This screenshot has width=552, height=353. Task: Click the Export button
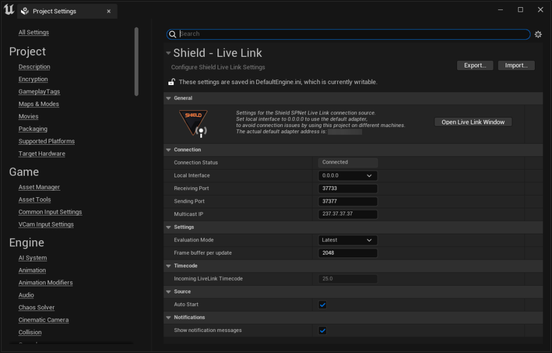475,65
